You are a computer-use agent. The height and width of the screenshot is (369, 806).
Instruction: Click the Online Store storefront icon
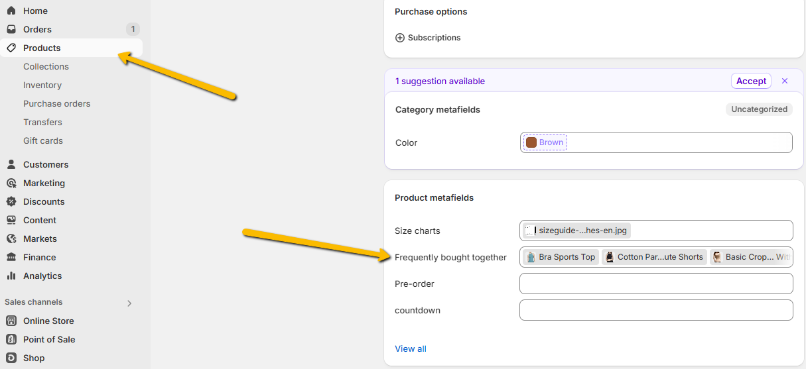pos(11,321)
